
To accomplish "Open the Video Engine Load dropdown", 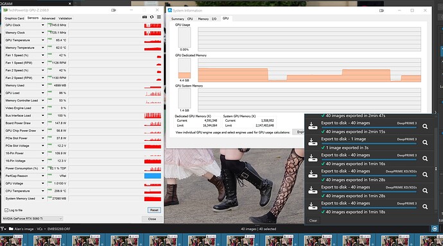I will click(x=43, y=108).
